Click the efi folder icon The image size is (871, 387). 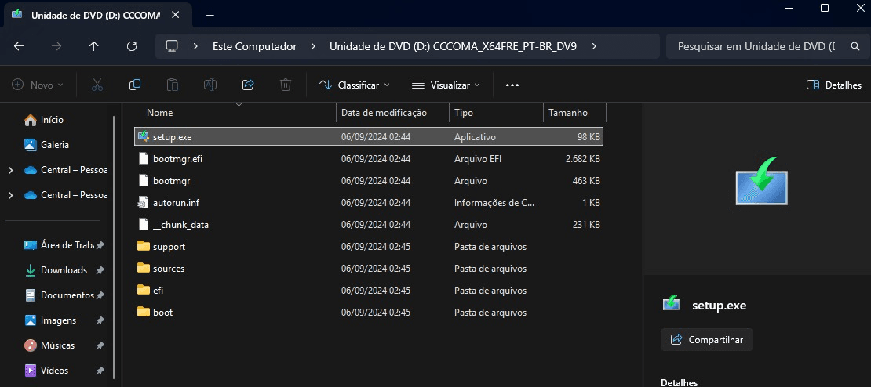tap(144, 290)
